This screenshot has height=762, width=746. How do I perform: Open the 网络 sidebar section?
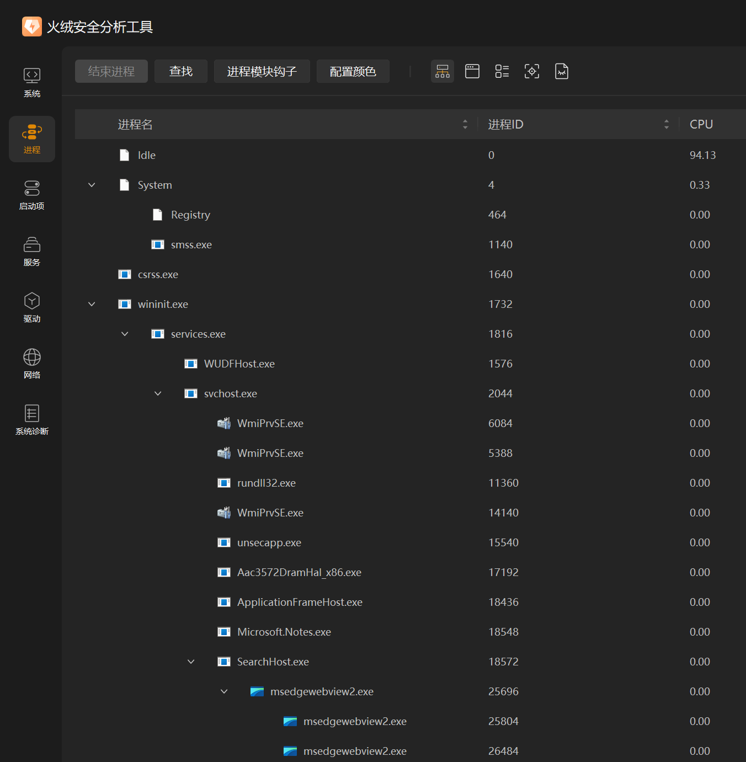tap(32, 364)
